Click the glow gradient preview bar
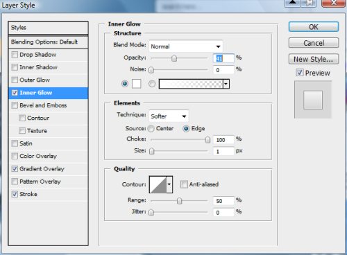 [x=191, y=84]
